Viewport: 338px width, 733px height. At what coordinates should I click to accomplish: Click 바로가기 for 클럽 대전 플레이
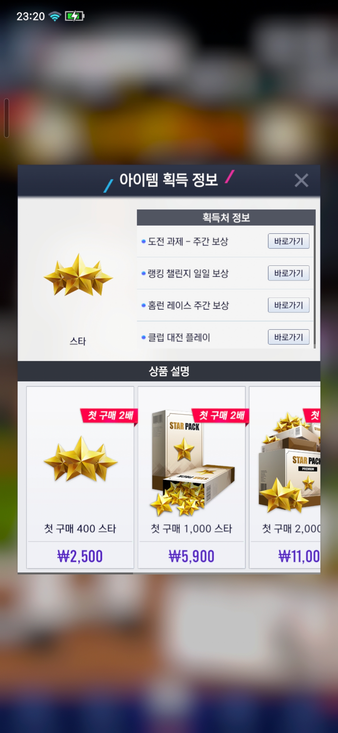click(x=289, y=337)
